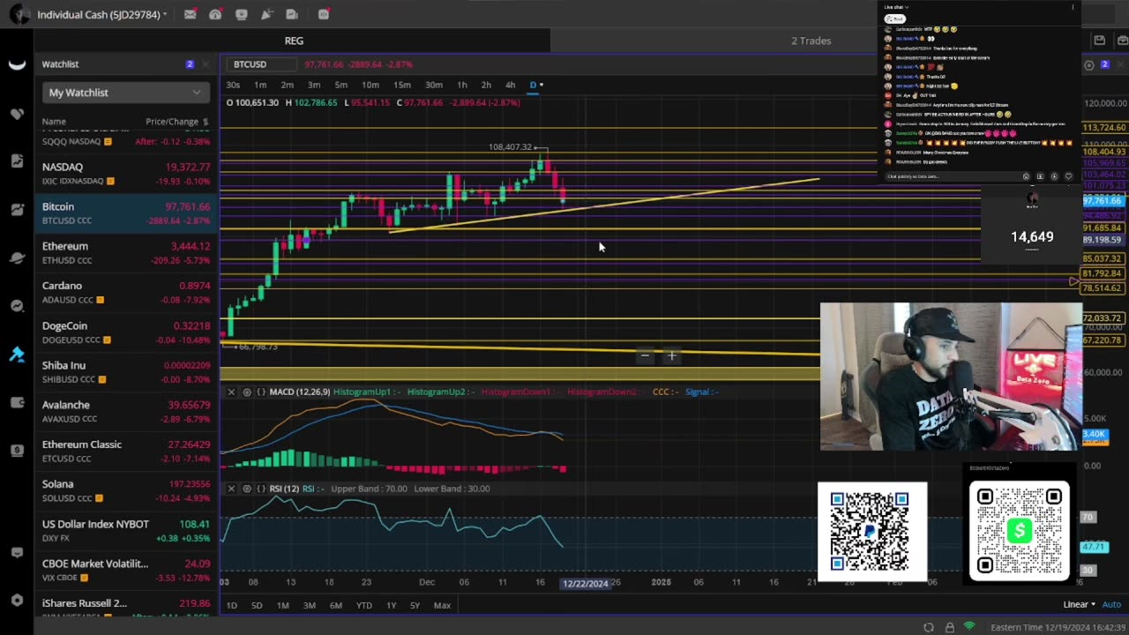The width and height of the screenshot is (1129, 635).
Task: Set chart range to 3M
Action: coord(310,605)
